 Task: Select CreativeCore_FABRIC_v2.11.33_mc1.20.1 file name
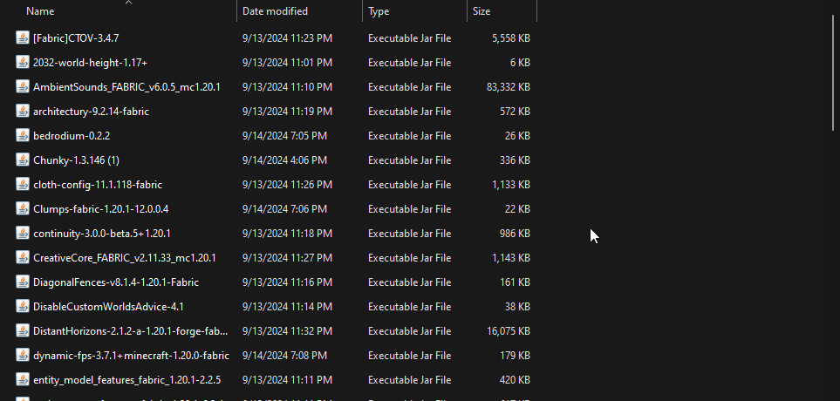pyautogui.click(x=124, y=258)
